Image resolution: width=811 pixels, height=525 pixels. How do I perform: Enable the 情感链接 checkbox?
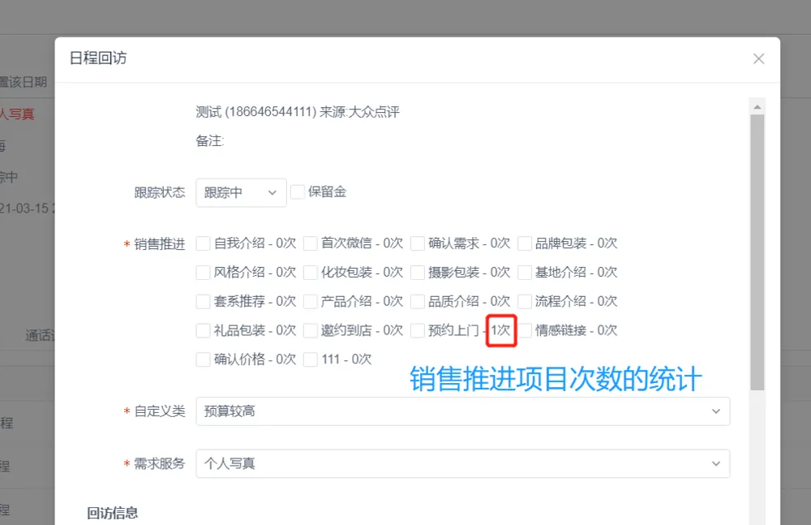click(x=525, y=331)
